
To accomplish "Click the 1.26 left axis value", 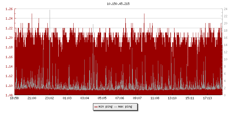I will tap(9, 9).
